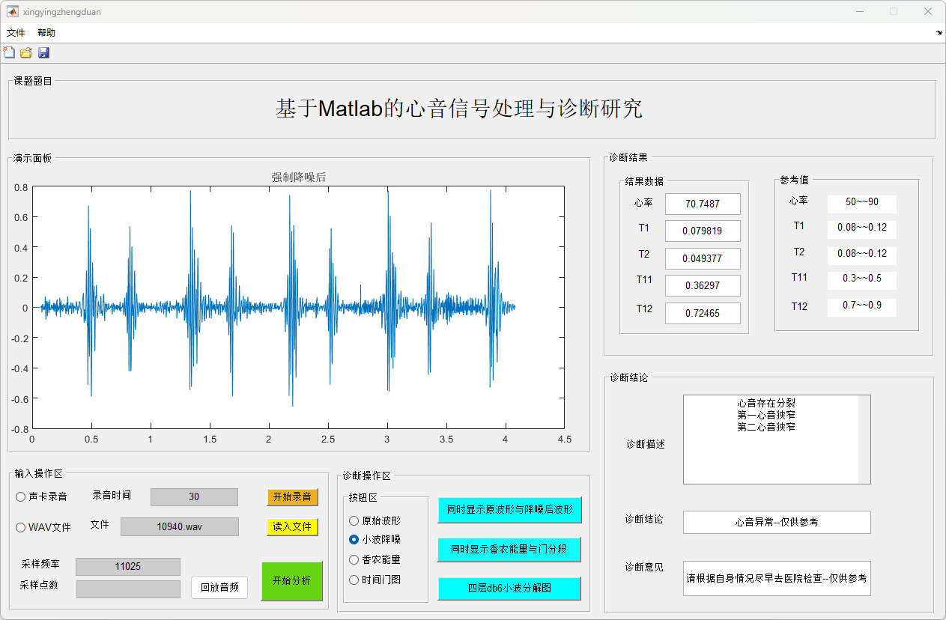Select the 香农能量 radio option
Screen dimensions: 946x620
(x=354, y=559)
